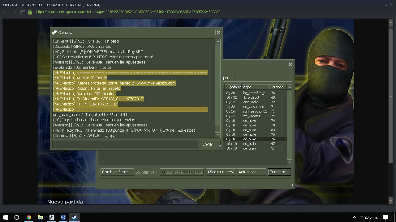Screen dimensions: 396x222
Task: Click the Steam logo in the Consola title bar
Action: [54, 32]
